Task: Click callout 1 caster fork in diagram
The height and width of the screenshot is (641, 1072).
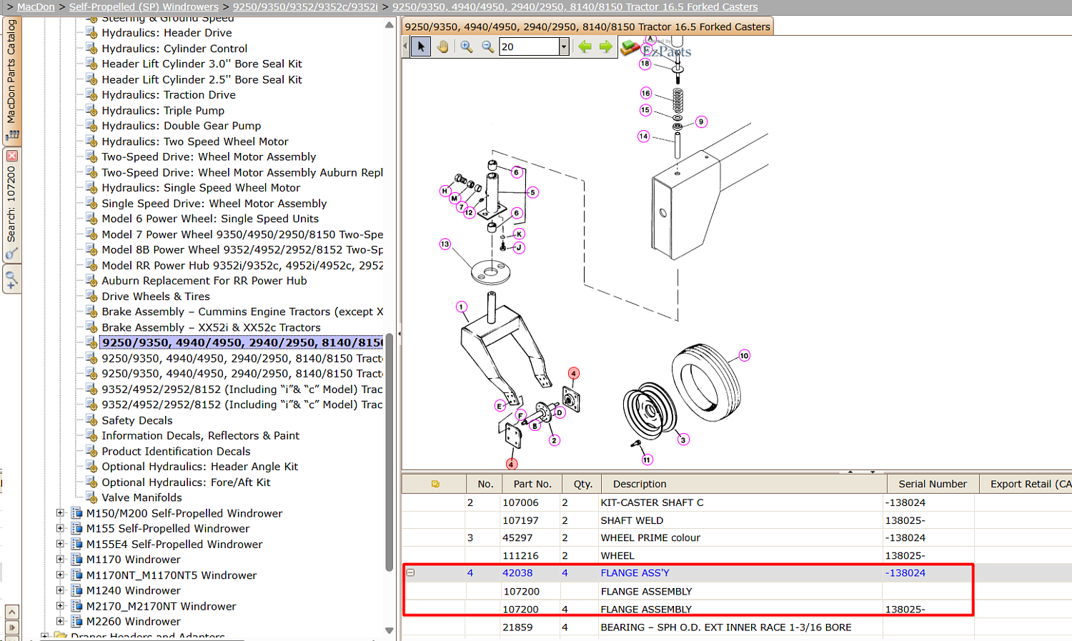Action: 462,307
